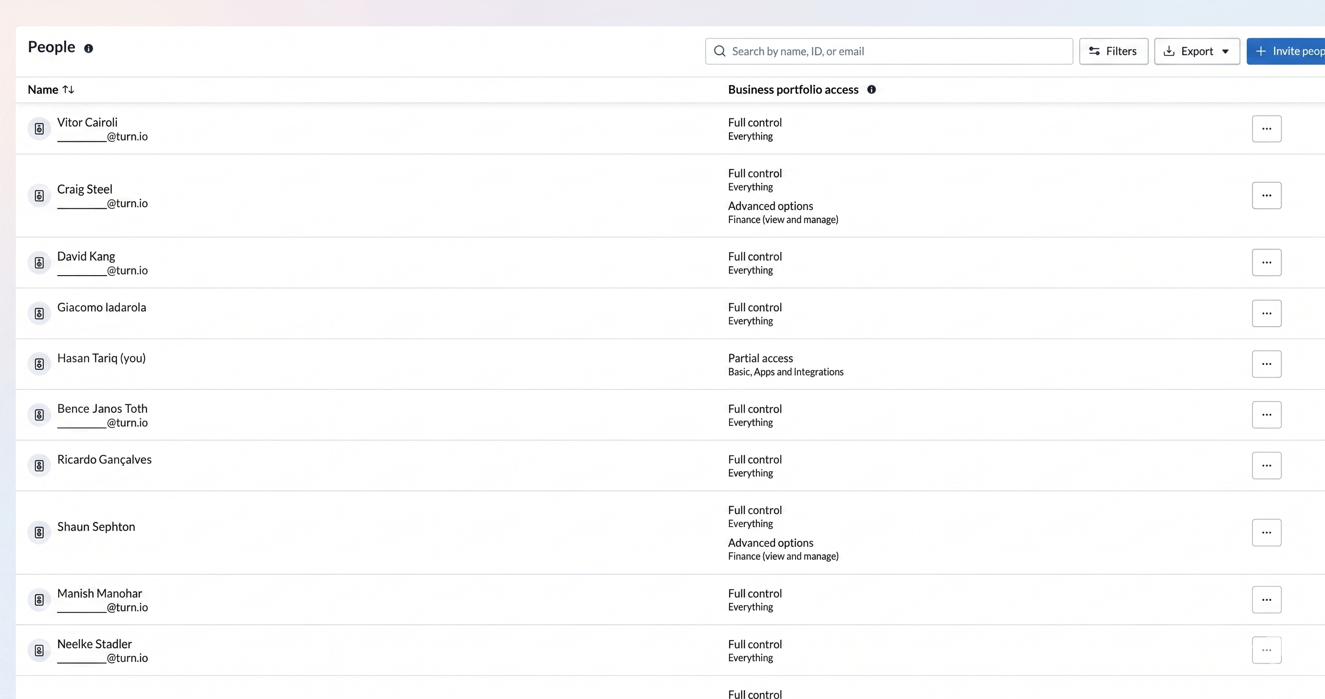Open the Export dropdown

point(1197,52)
